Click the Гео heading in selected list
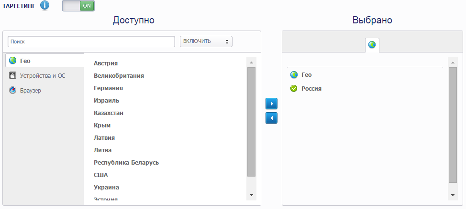Viewport: 466px width, 209px height. click(x=307, y=75)
